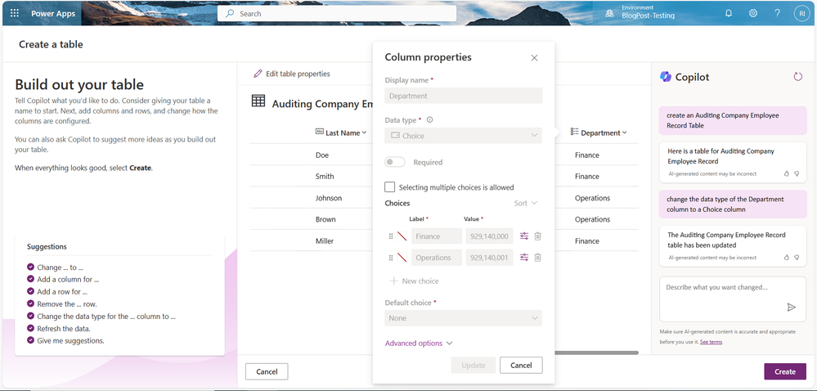Image resolution: width=817 pixels, height=391 pixels.
Task: Click the table's horizontal scrollbar
Action: [596, 353]
